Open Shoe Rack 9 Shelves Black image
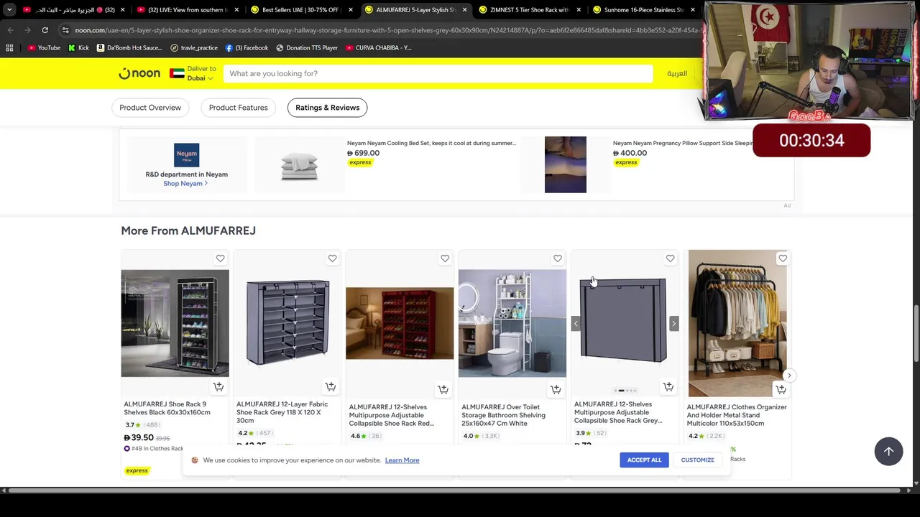Image resolution: width=920 pixels, height=517 pixels. (x=175, y=323)
